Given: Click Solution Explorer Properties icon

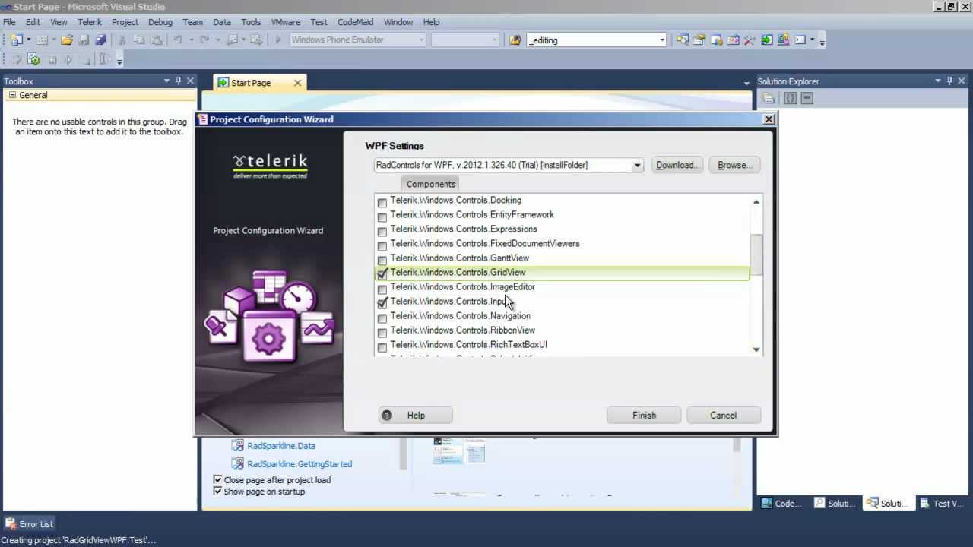Looking at the screenshot, I should [769, 98].
